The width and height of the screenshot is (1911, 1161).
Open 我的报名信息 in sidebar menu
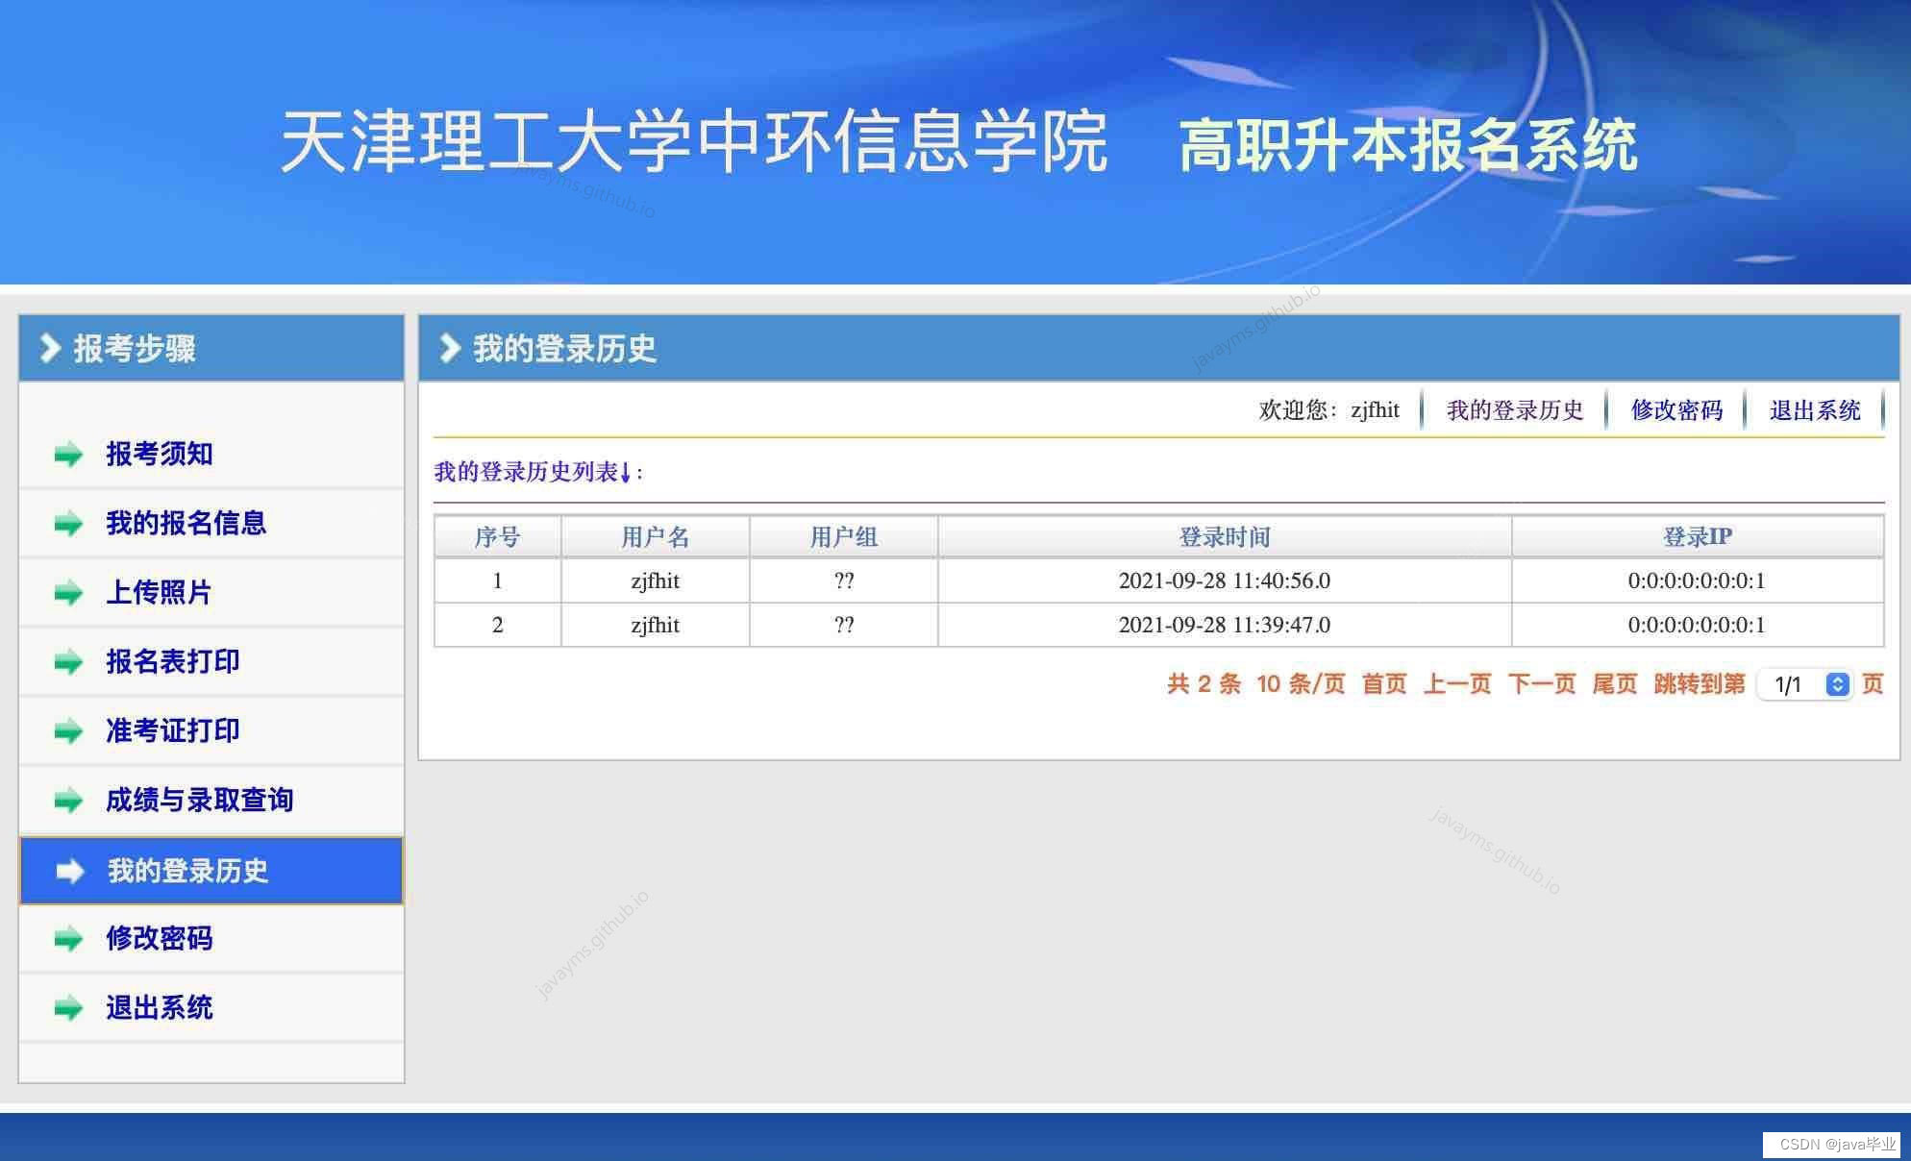186,523
